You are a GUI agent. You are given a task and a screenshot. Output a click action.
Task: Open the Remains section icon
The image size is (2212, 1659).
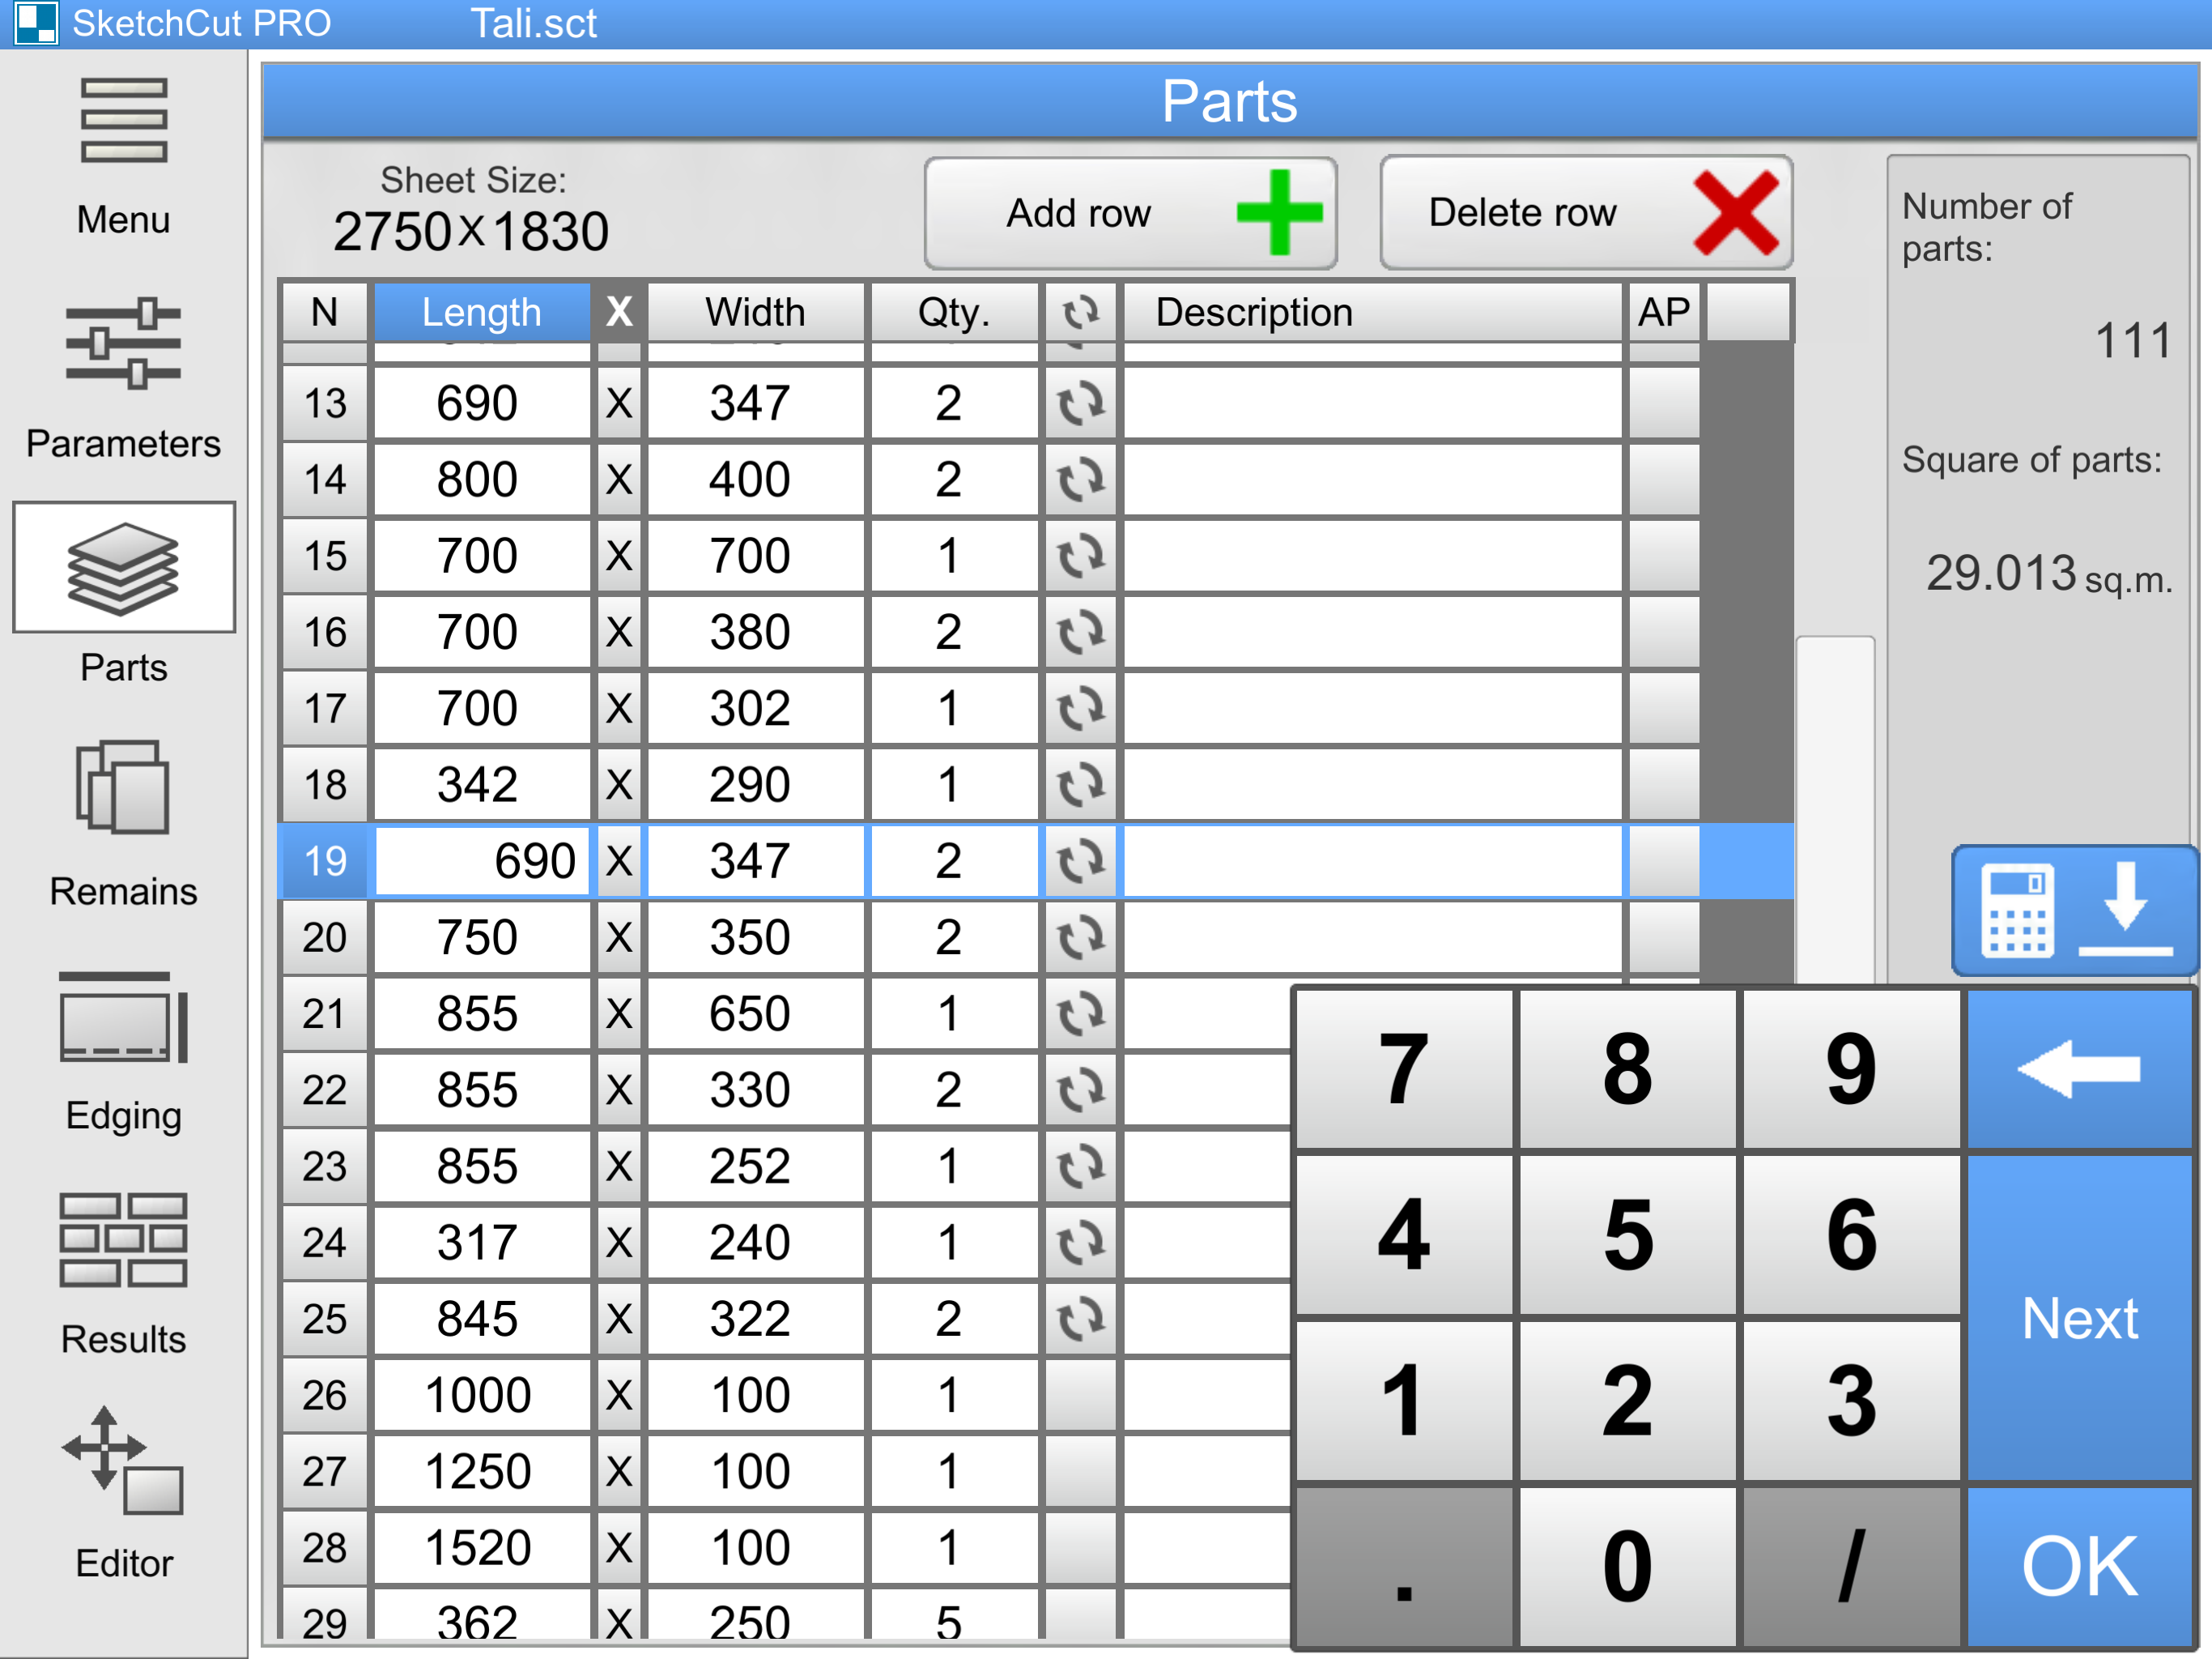click(123, 787)
